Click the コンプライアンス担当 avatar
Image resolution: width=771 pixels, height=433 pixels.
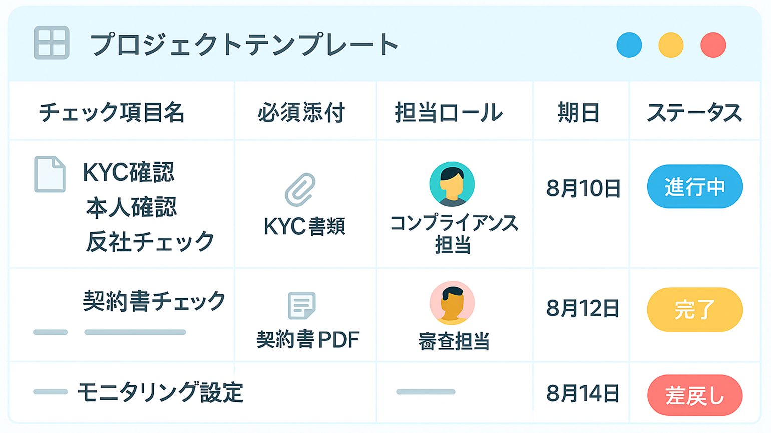(x=452, y=184)
